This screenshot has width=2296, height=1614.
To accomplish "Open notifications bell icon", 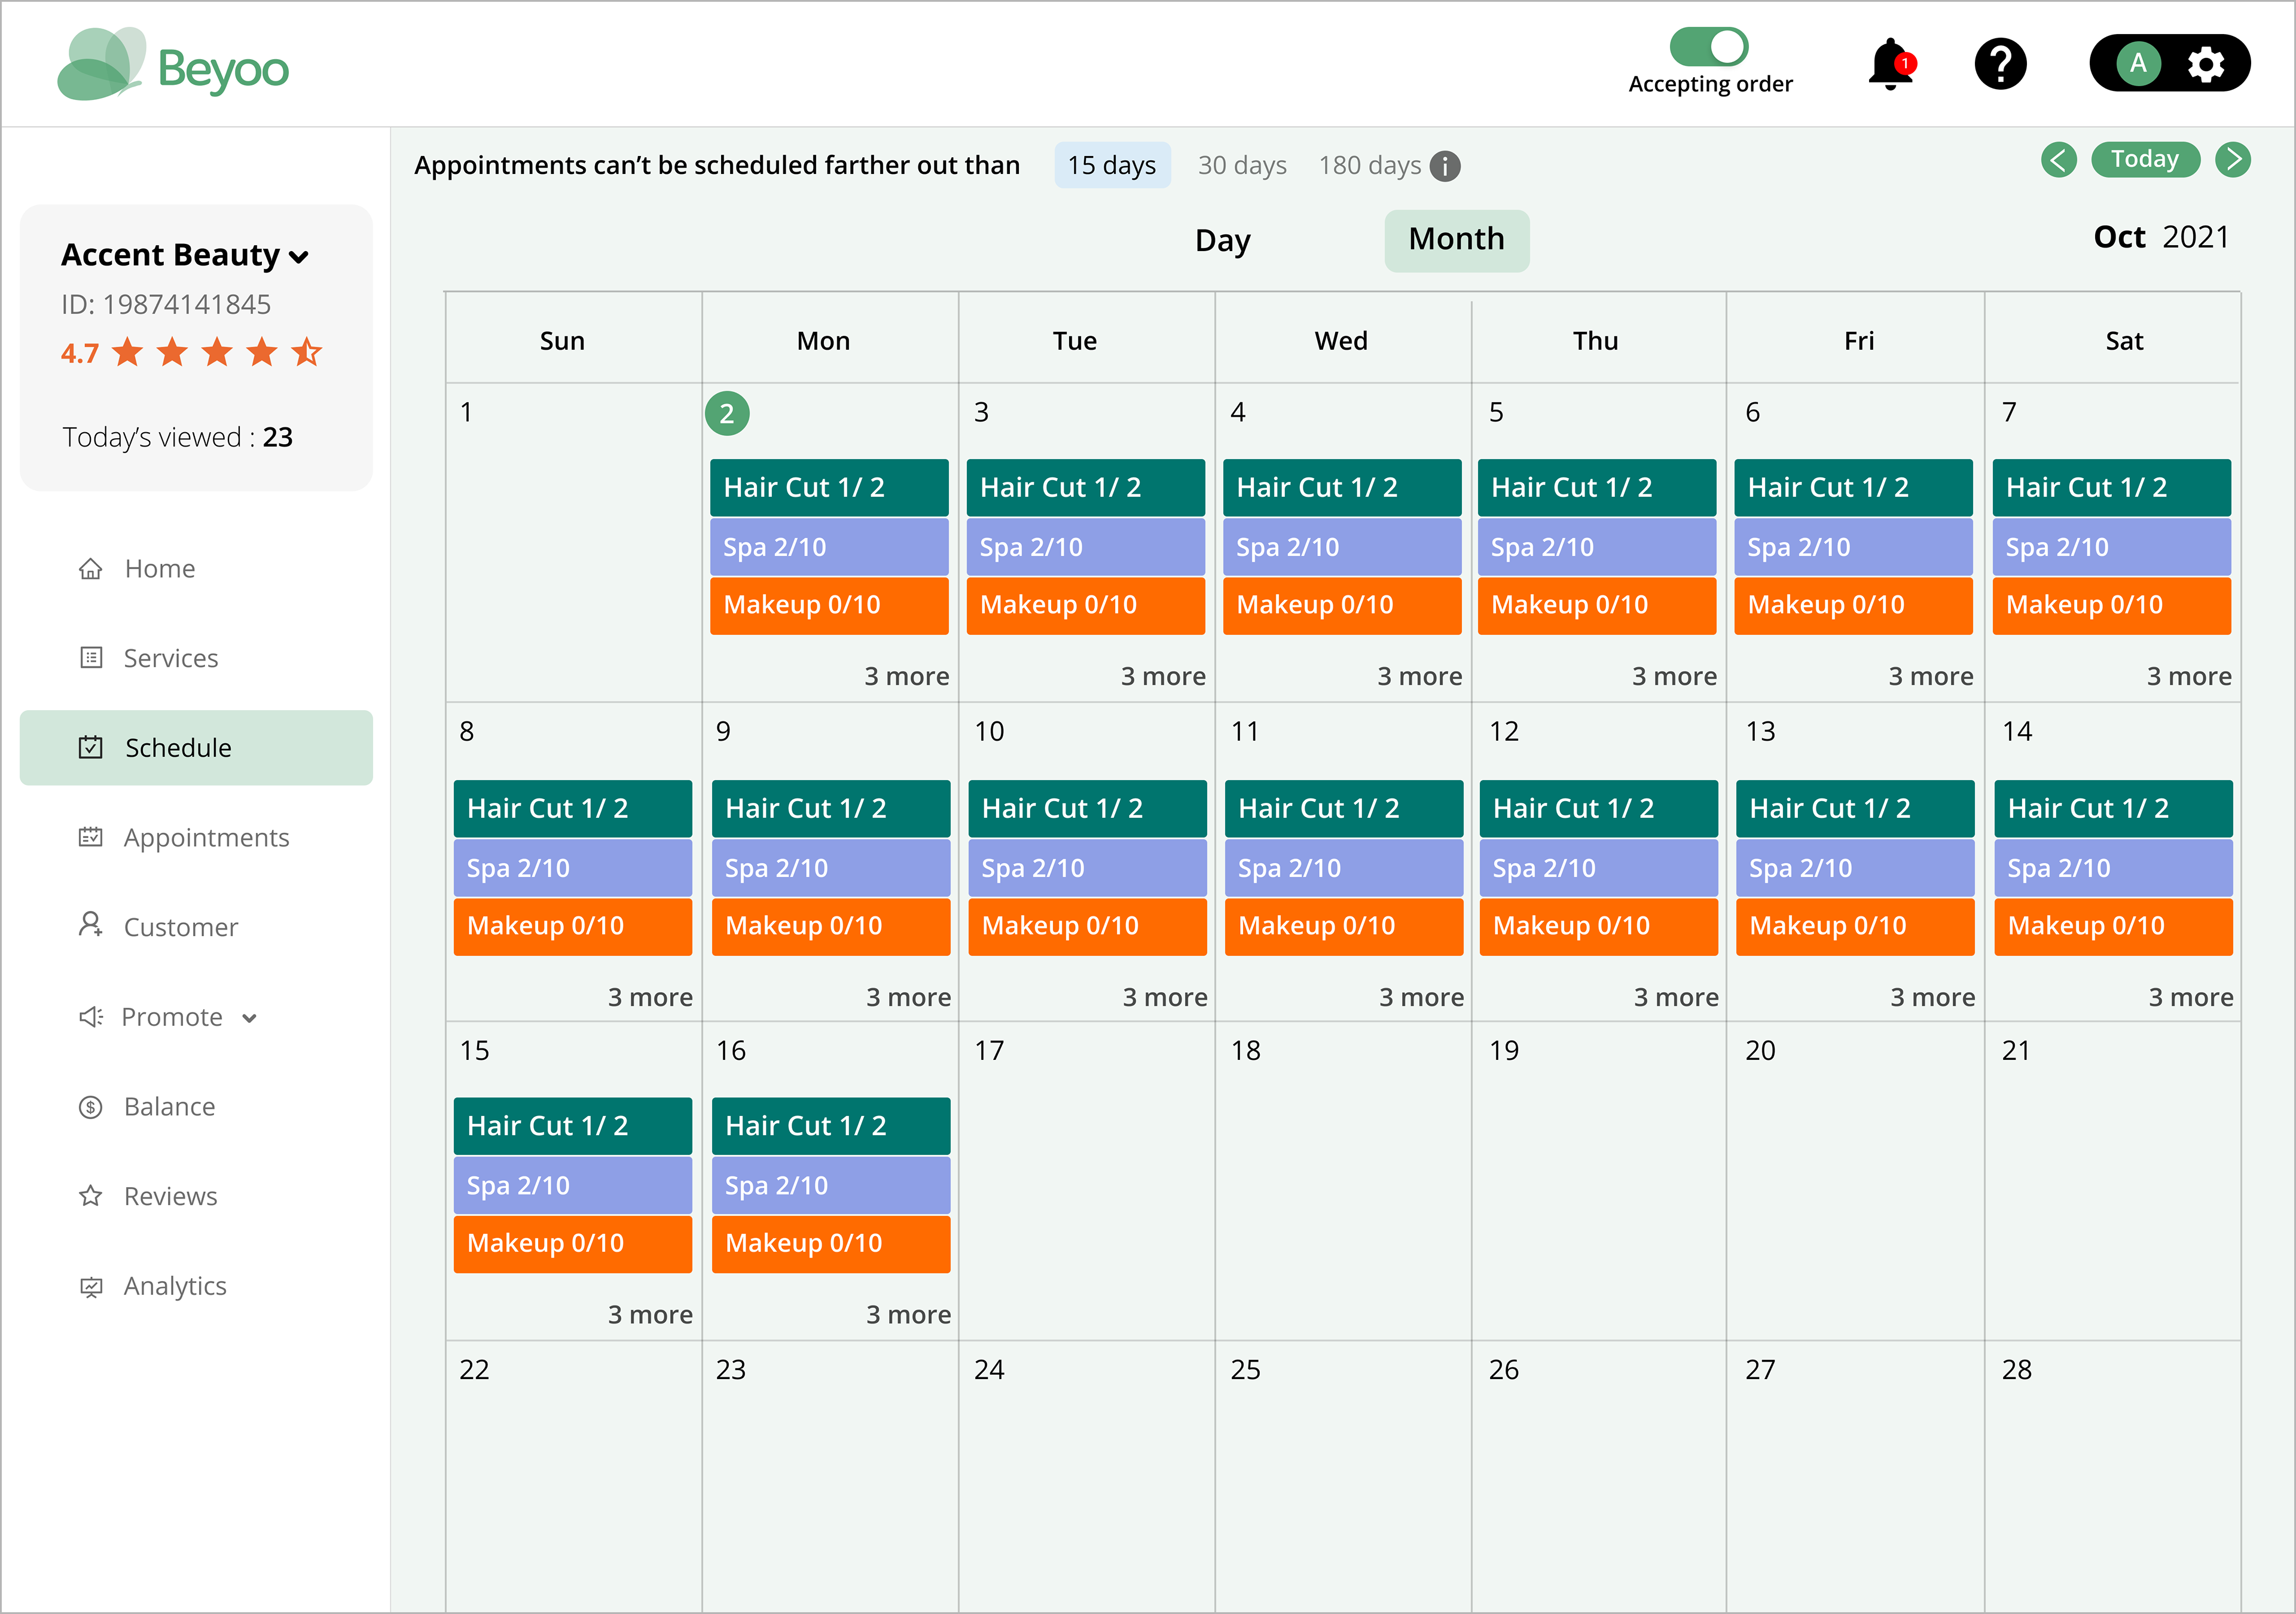I will (1890, 65).
